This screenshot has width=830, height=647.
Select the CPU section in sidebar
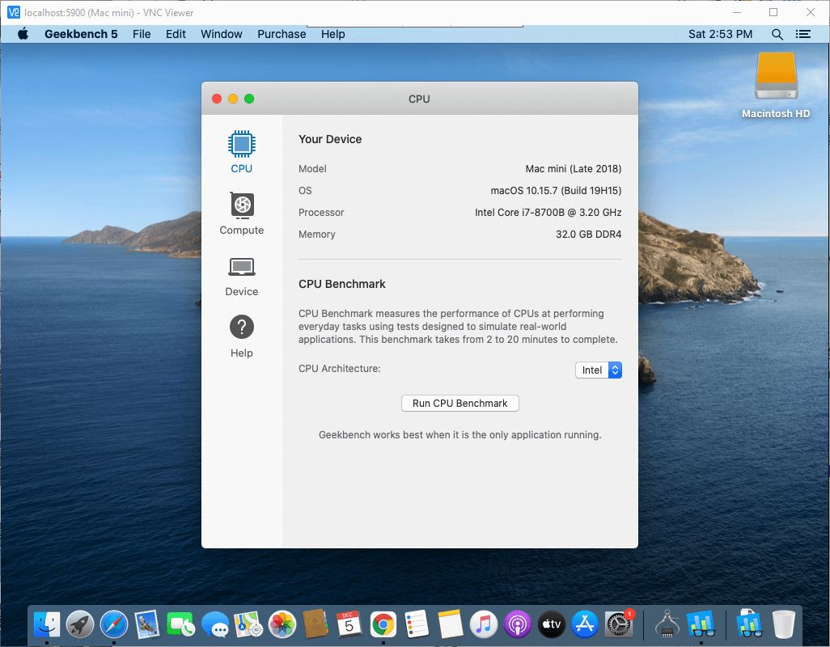click(241, 153)
